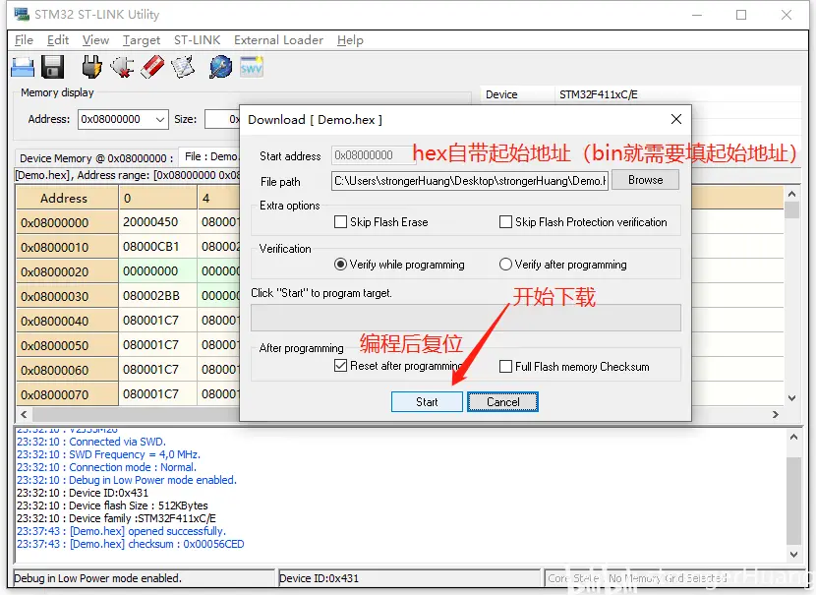Open the External Loader menu
The width and height of the screenshot is (816, 595).
click(278, 40)
